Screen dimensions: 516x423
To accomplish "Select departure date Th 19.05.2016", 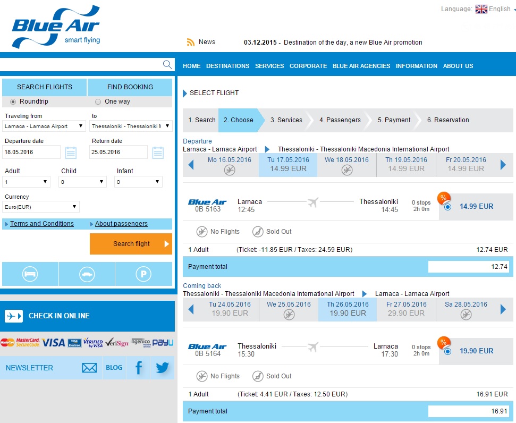I will pos(406,165).
